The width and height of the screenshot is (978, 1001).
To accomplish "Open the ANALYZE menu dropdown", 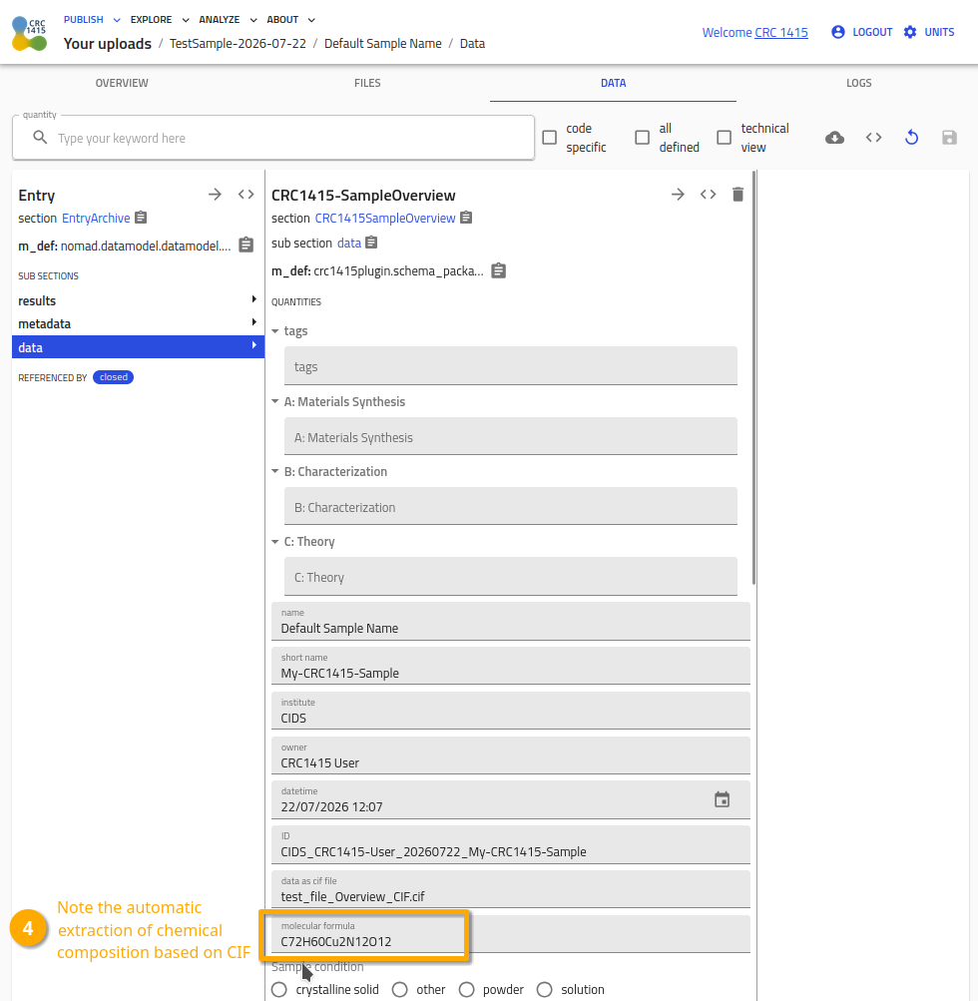I will (x=228, y=20).
